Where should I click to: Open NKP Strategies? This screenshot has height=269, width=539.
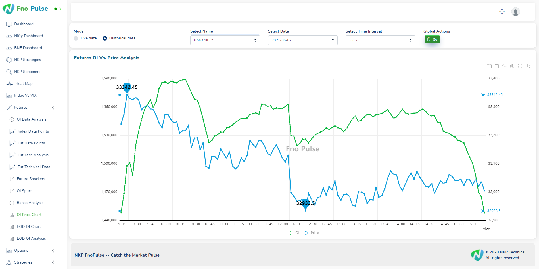coord(28,60)
